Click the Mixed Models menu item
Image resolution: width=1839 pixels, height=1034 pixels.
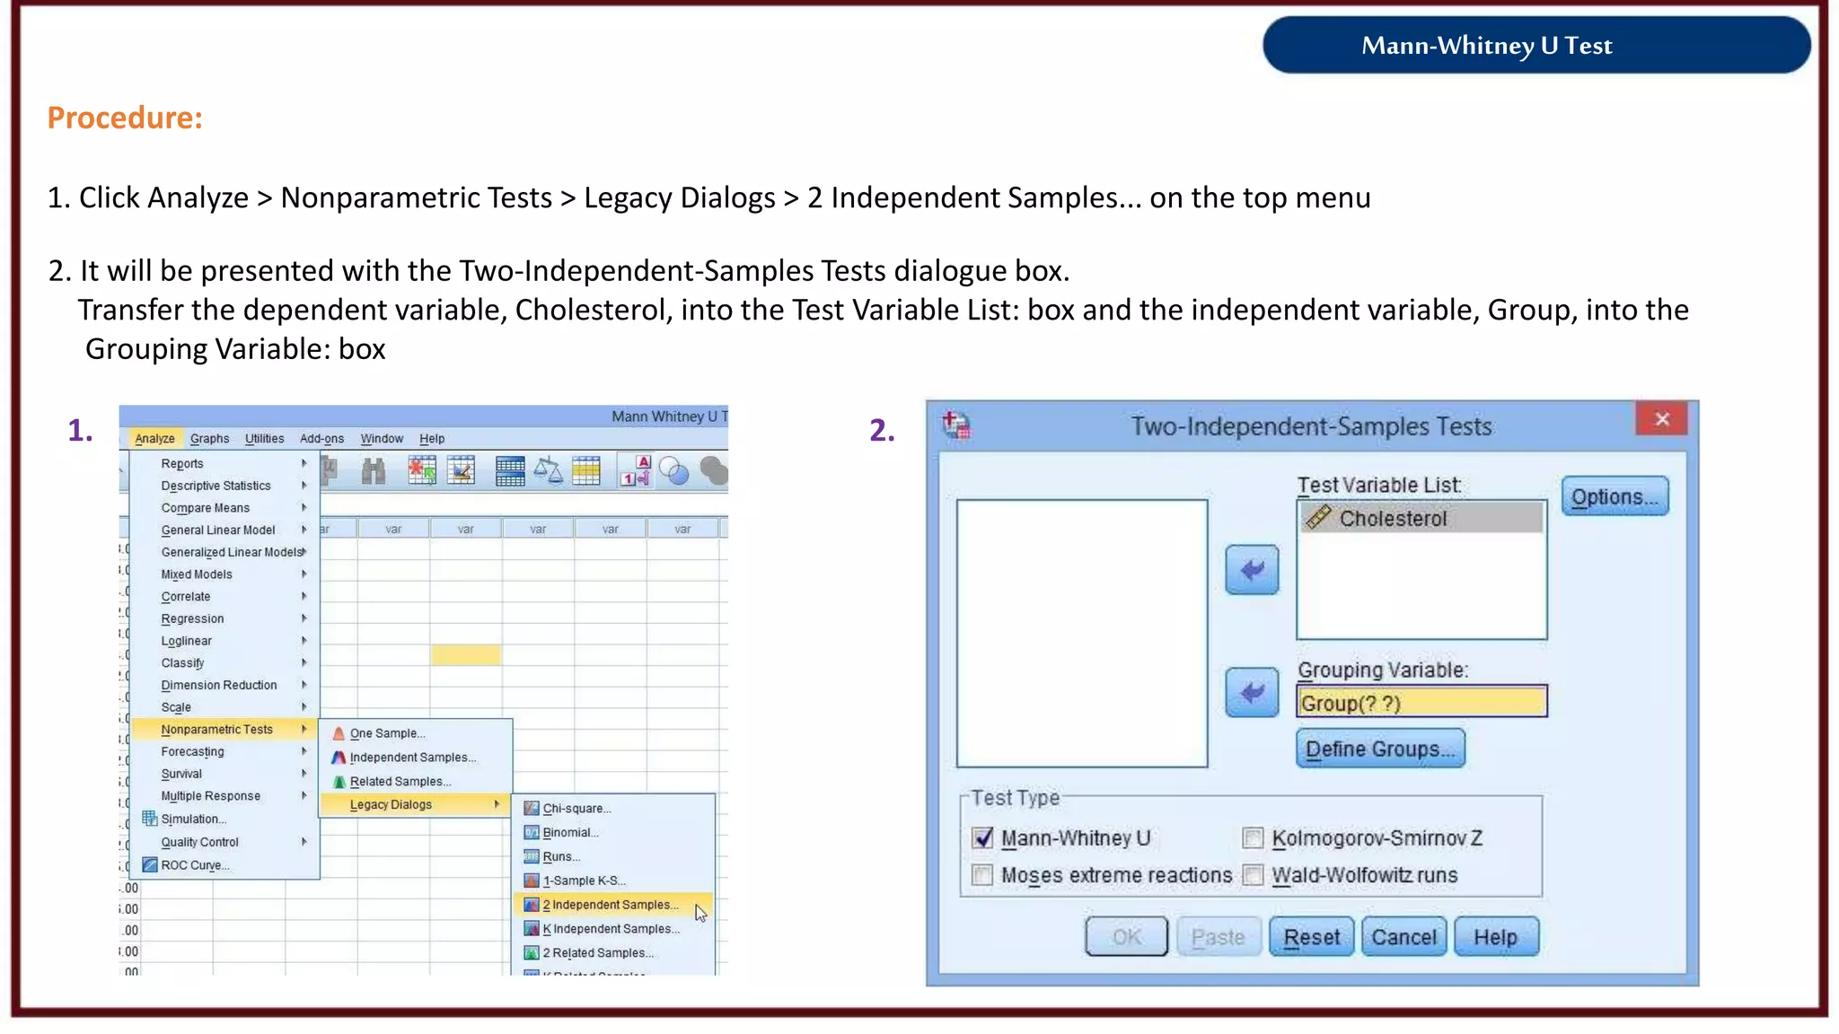pos(224,574)
